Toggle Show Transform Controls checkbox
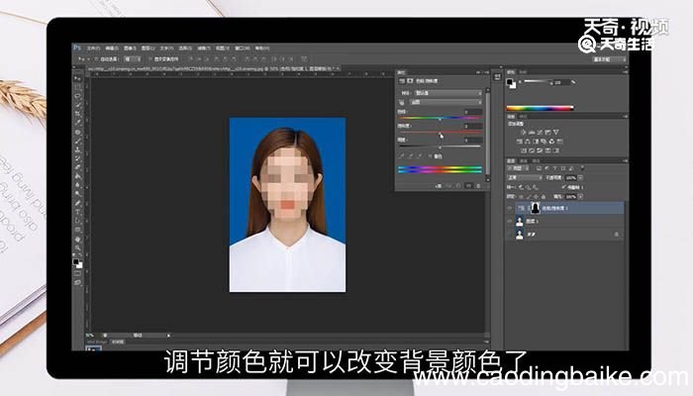Image resolution: width=693 pixels, height=396 pixels. tap(150, 58)
